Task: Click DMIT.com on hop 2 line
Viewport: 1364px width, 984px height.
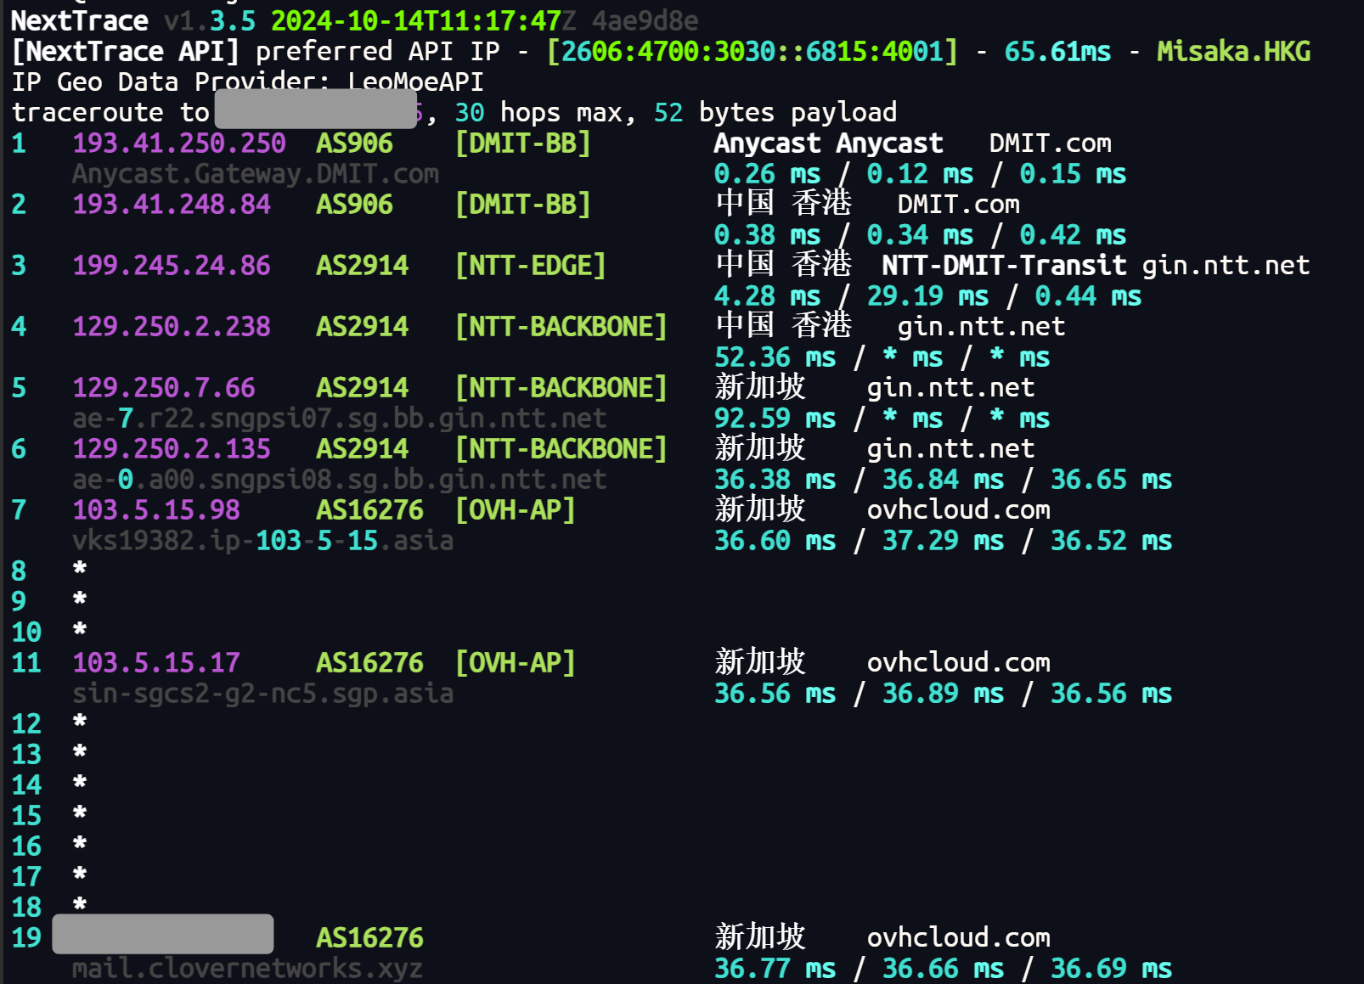Action: [x=959, y=205]
